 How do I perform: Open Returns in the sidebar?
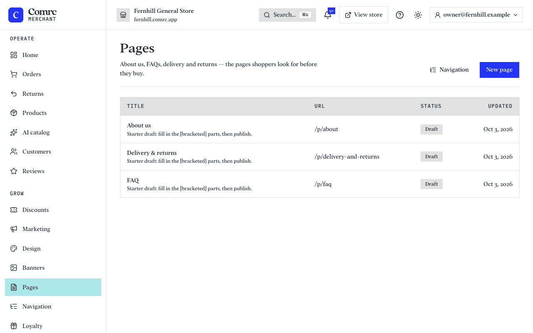[53, 94]
